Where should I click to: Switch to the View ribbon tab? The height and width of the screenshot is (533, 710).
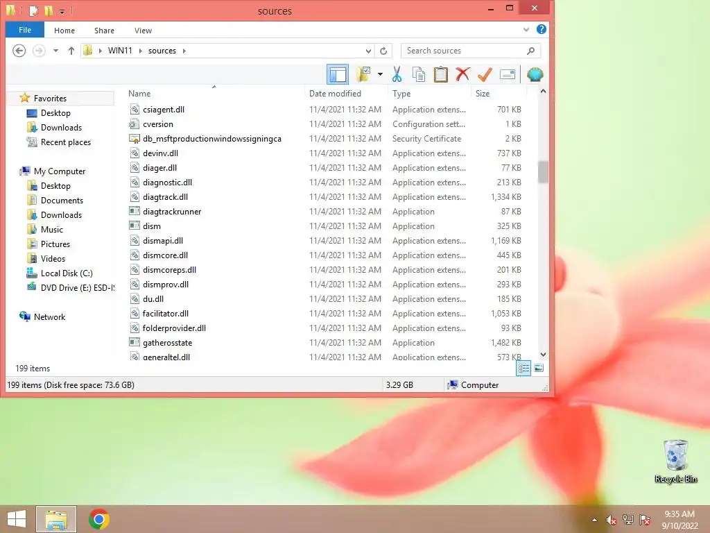(x=143, y=31)
